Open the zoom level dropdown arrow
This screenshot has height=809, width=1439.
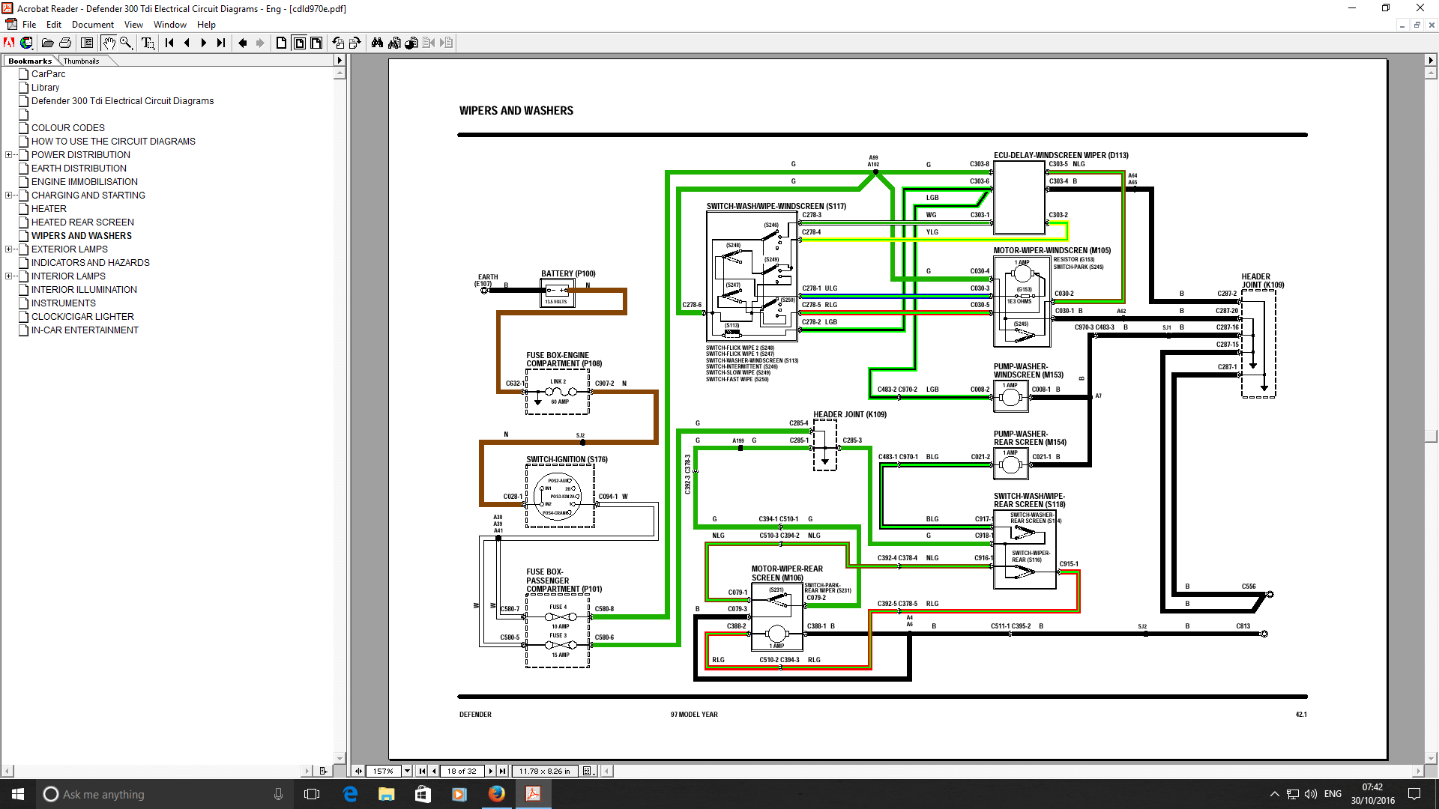coord(407,771)
